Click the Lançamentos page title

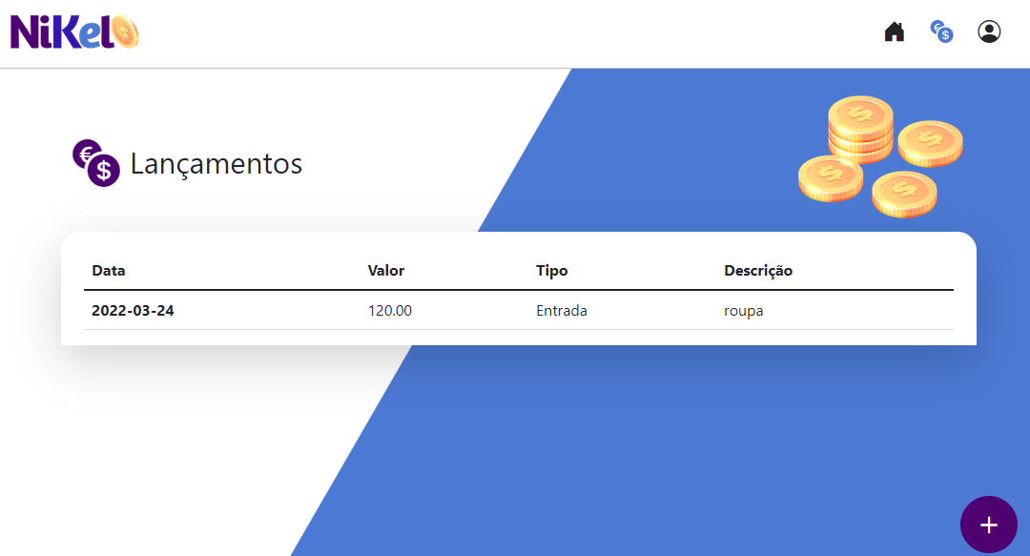(x=217, y=163)
